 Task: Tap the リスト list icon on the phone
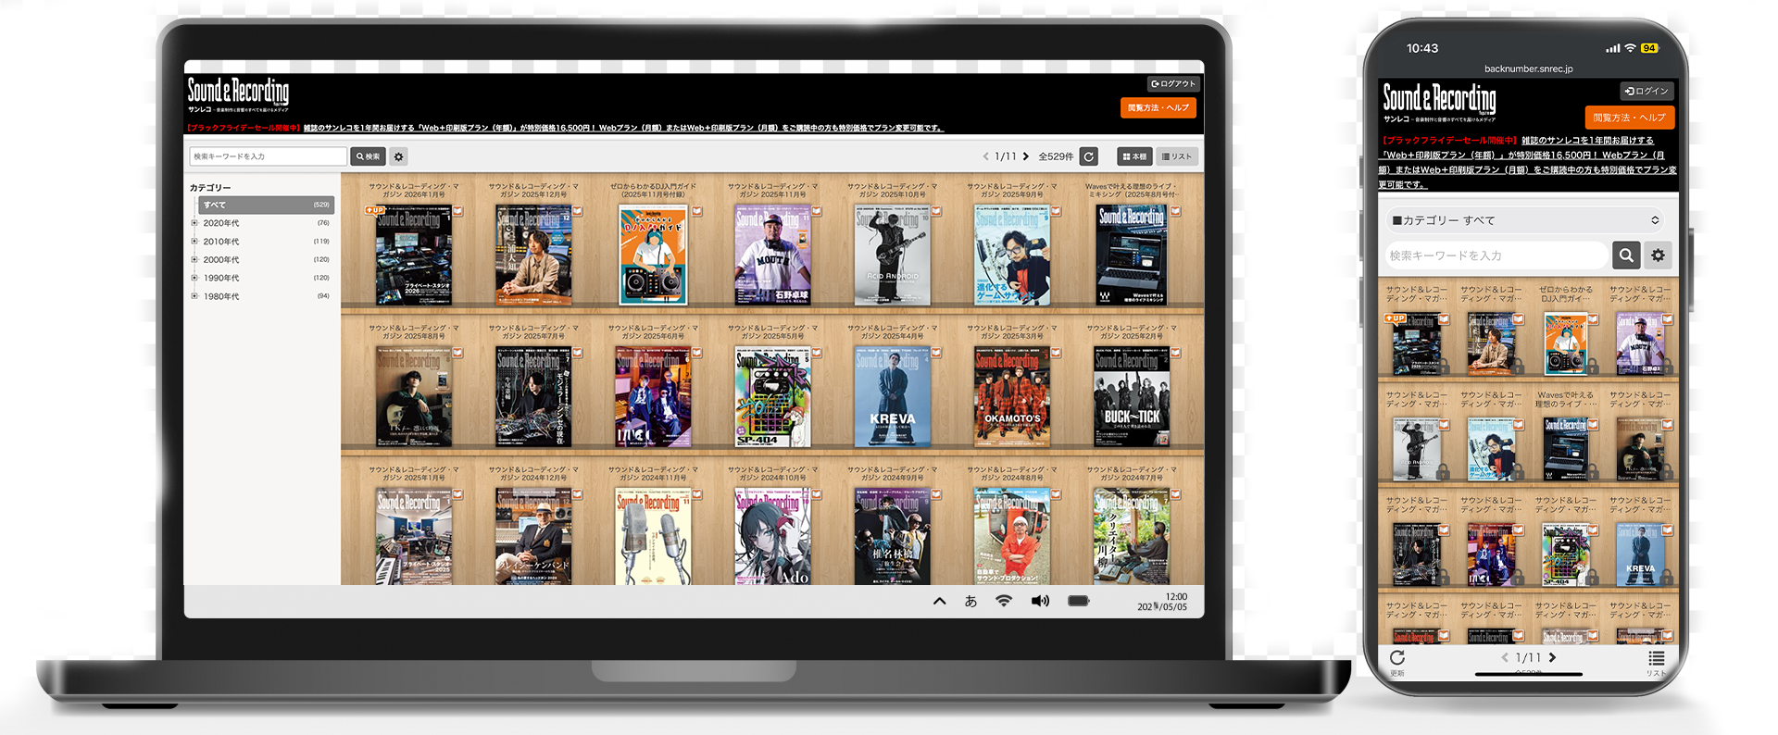pos(1657,658)
